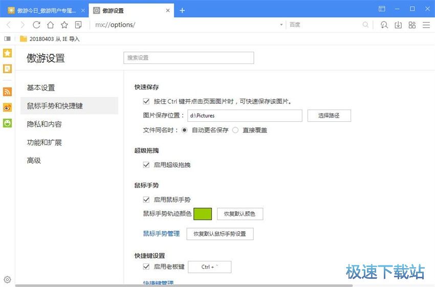This screenshot has height=287, width=435.
Task: Click the horizontal scrollbar at bottom
Action: [x=184, y=285]
